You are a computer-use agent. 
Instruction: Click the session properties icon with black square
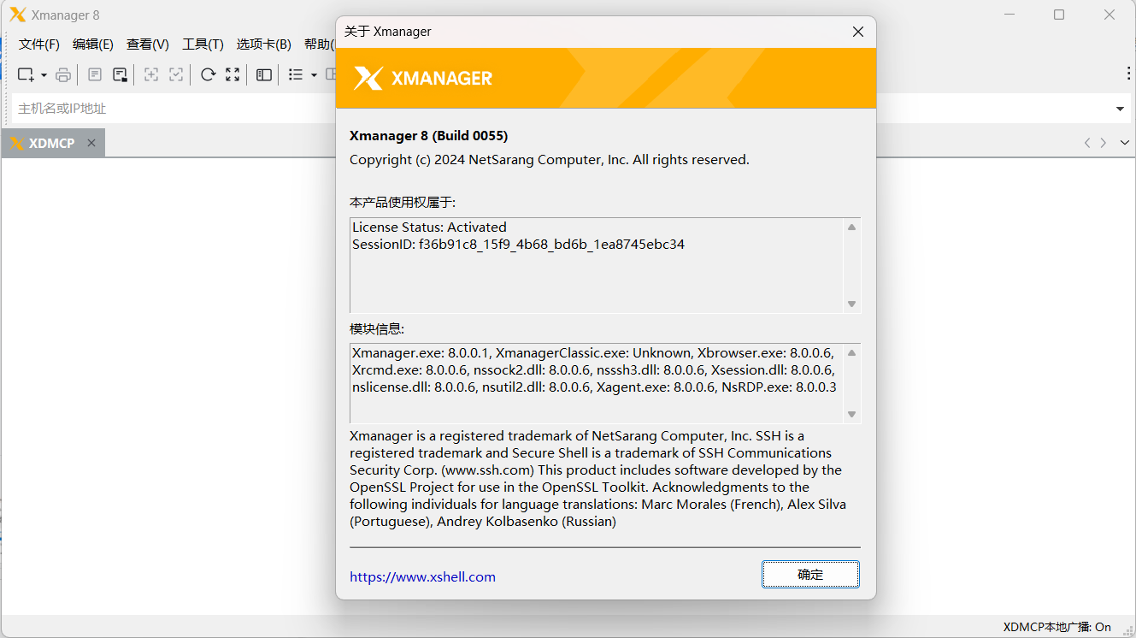[x=121, y=75]
